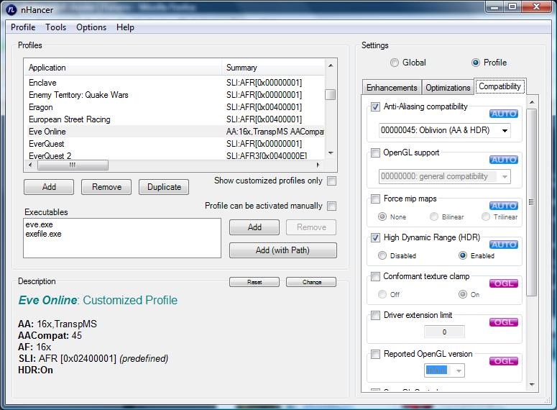
Task: Click the Application column header
Action: 123,68
